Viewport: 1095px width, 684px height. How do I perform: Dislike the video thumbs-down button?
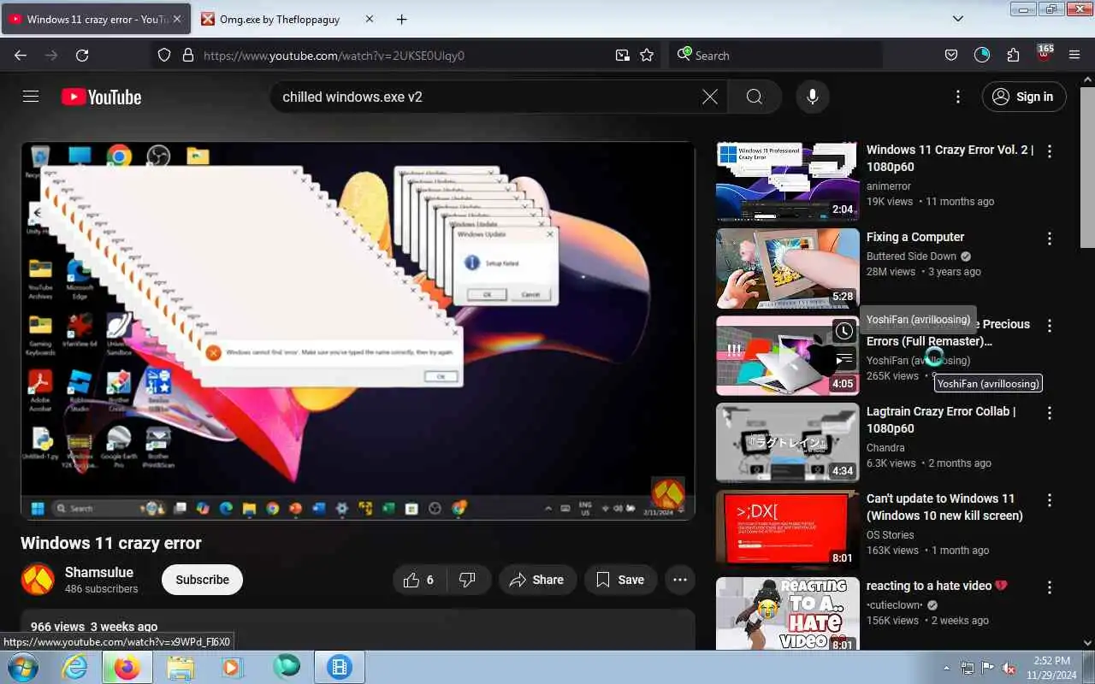[468, 580]
